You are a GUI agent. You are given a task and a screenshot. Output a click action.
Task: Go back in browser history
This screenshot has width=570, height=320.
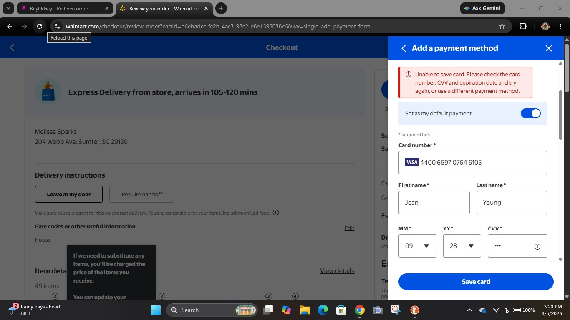[x=10, y=26]
